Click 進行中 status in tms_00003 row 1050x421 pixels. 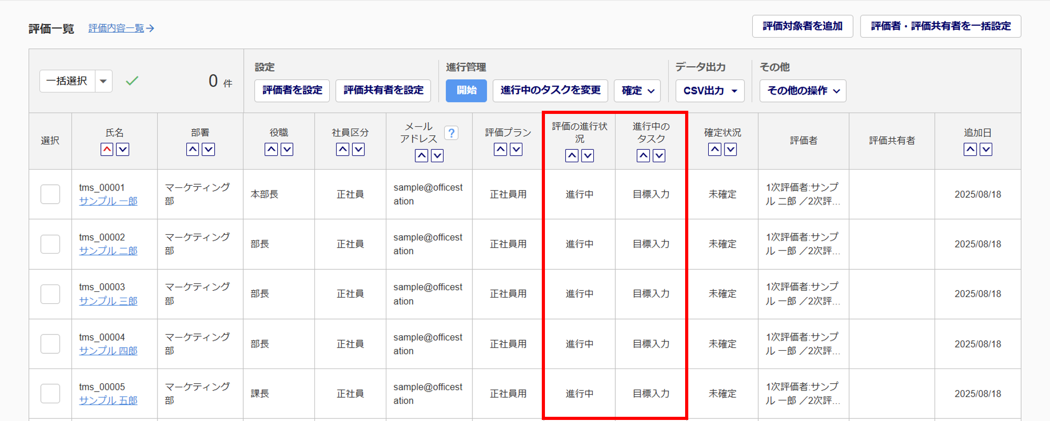[580, 294]
